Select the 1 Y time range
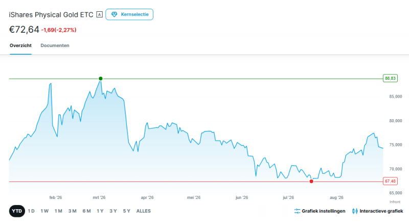The image size is (409, 224). (100, 211)
